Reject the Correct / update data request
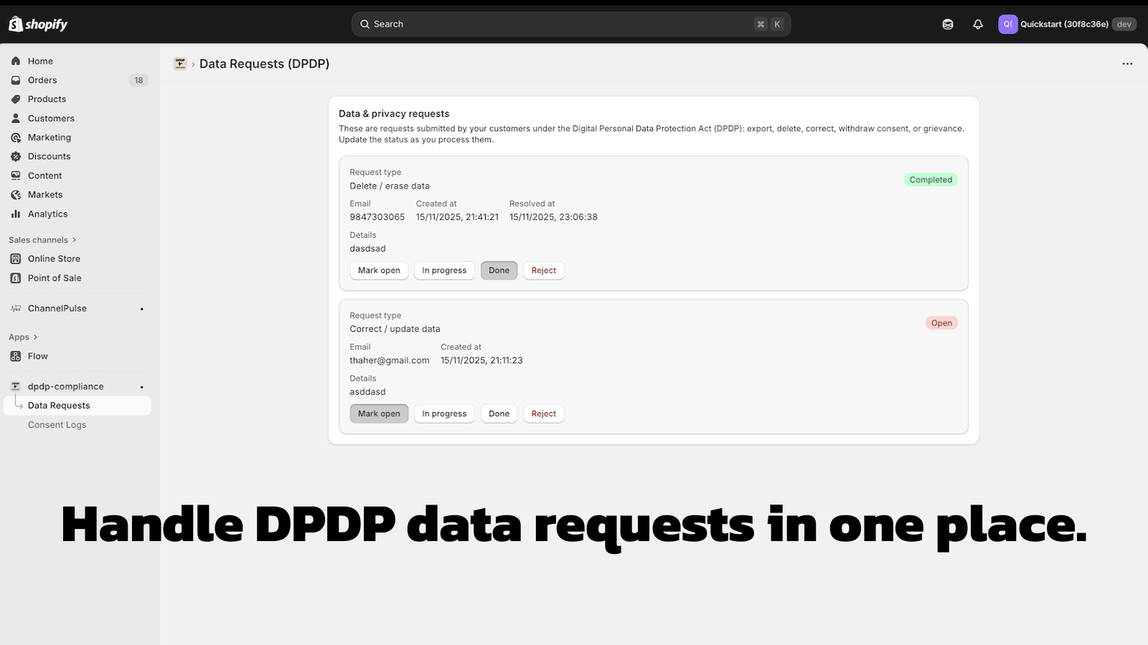 point(543,414)
